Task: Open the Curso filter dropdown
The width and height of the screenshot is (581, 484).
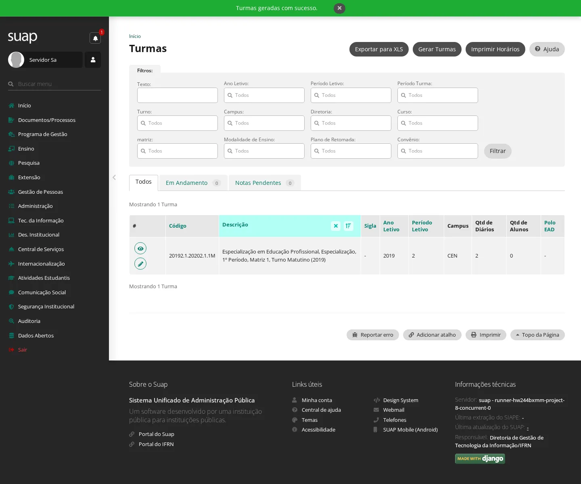Action: click(438, 123)
